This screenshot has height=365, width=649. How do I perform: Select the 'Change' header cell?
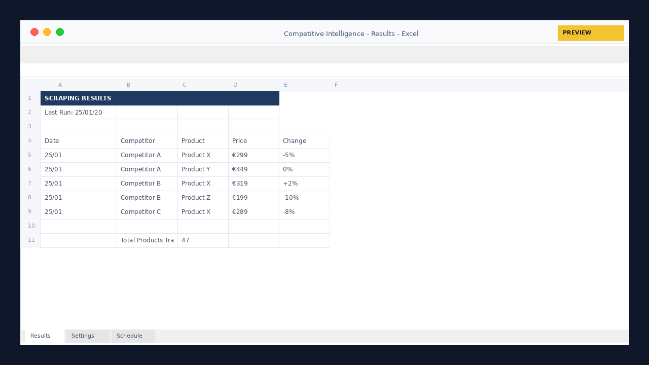304,141
